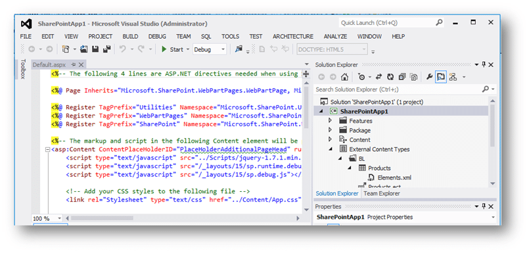Close the Default.aspx tab
This screenshot has height=253, width=529.
point(81,64)
